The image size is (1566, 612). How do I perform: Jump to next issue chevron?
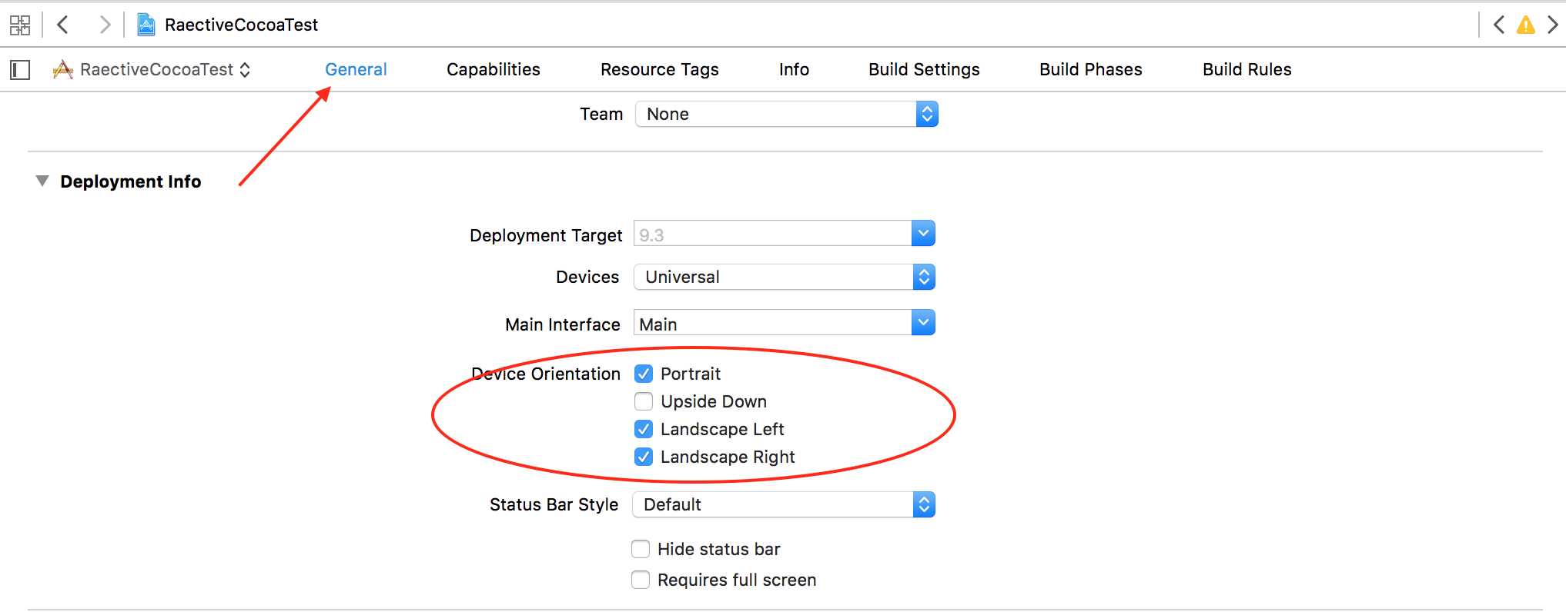pyautogui.click(x=1553, y=25)
